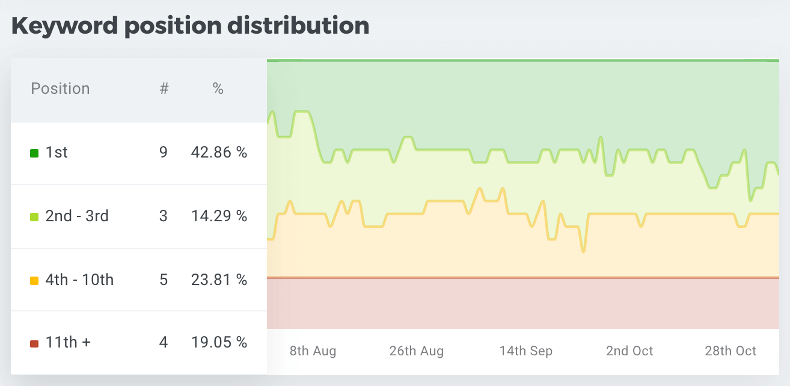Select the 4th - 10th row label

click(79, 280)
